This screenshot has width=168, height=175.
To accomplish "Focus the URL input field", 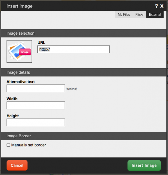I will point(73,49).
